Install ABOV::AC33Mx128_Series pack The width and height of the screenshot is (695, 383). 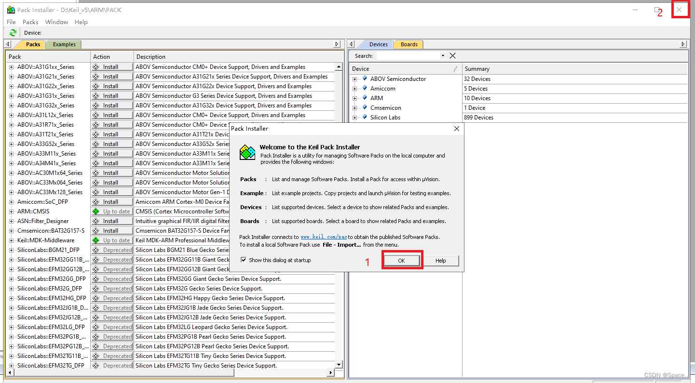coord(112,192)
